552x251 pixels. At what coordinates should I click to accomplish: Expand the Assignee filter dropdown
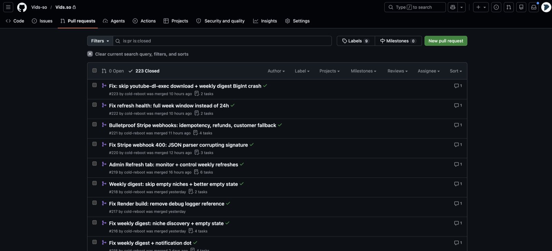tap(429, 71)
